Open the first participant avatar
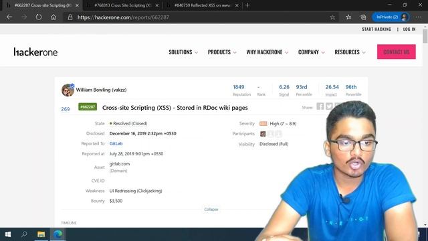This screenshot has height=241, width=428. pos(263,134)
